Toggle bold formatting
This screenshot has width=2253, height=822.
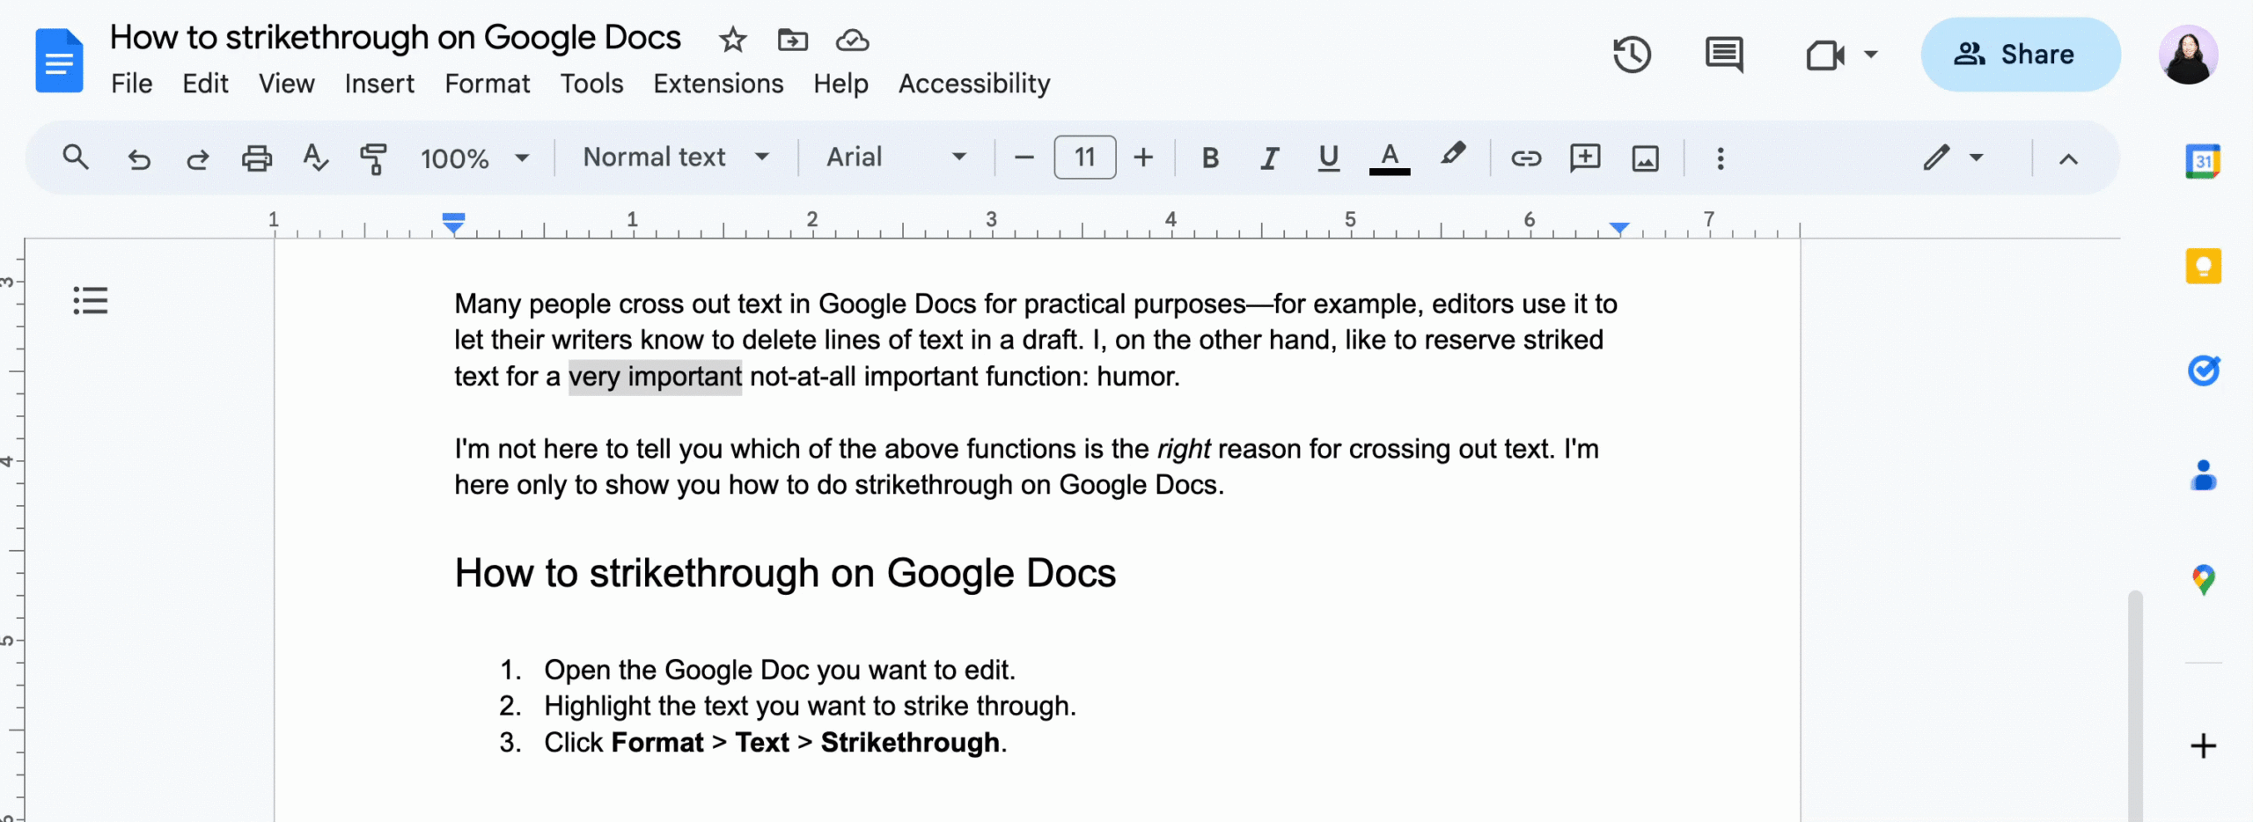point(1210,158)
